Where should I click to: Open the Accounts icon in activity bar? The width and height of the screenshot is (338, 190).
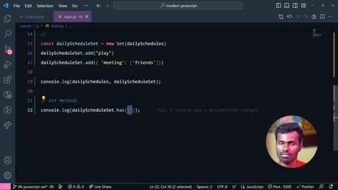[x=7, y=160]
